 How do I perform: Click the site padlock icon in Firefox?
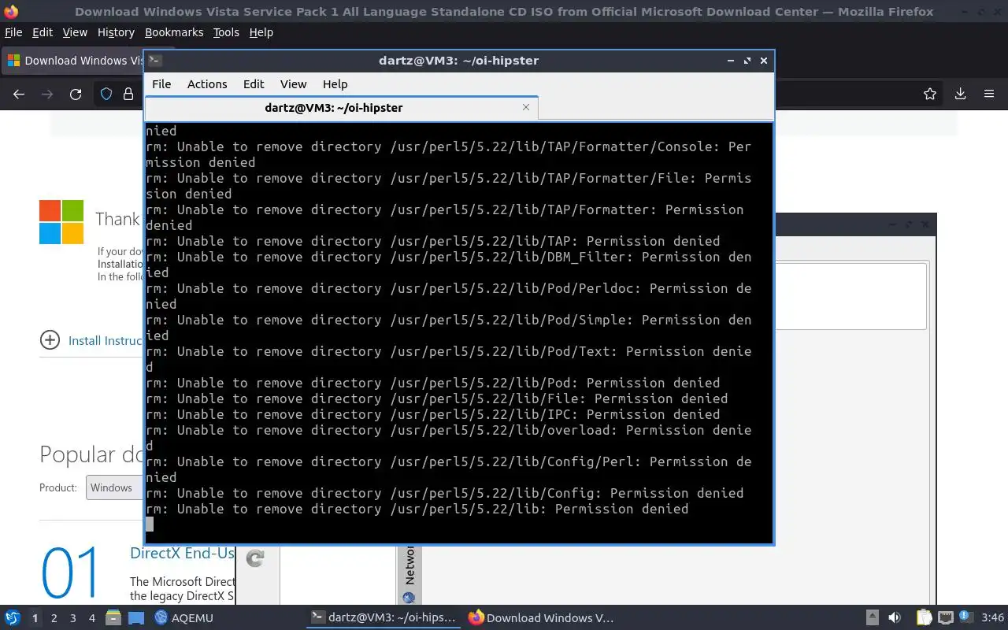[128, 94]
